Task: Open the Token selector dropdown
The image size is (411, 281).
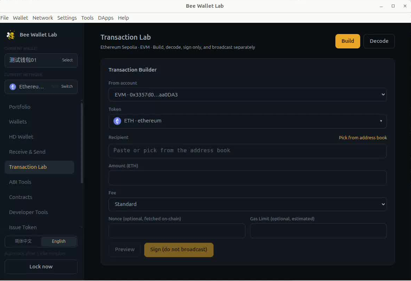Action: [248, 121]
